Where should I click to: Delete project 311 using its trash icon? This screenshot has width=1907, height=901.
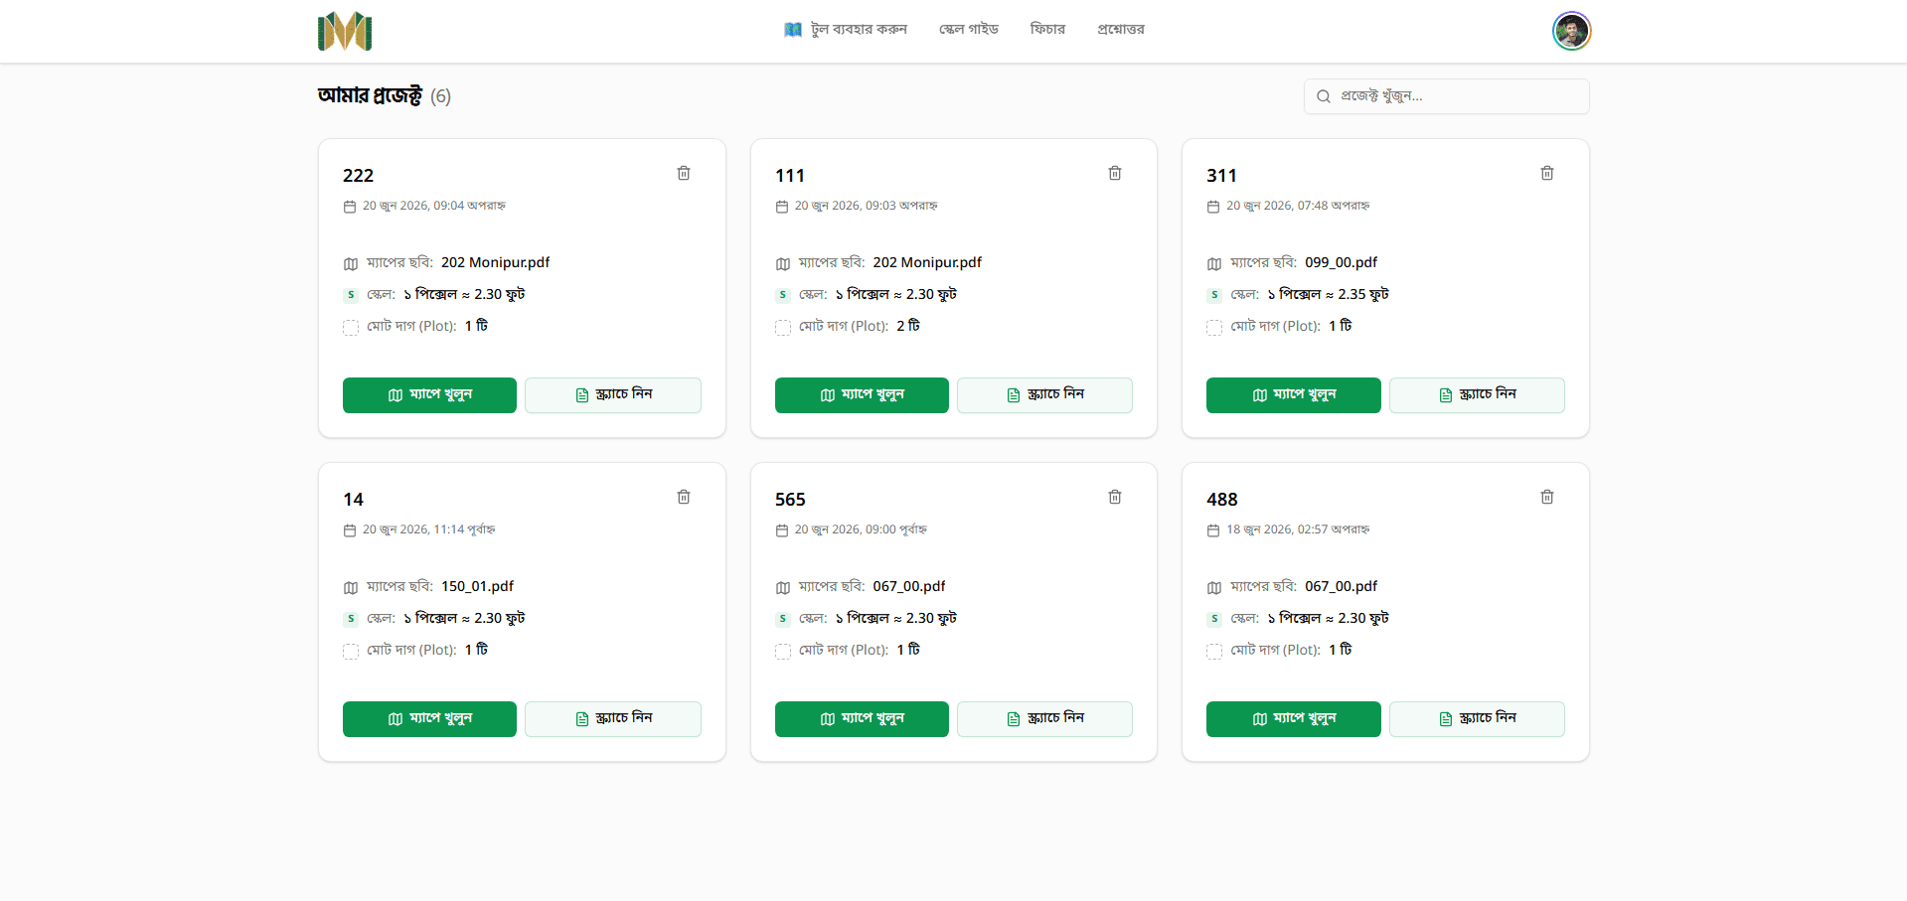1547,173
